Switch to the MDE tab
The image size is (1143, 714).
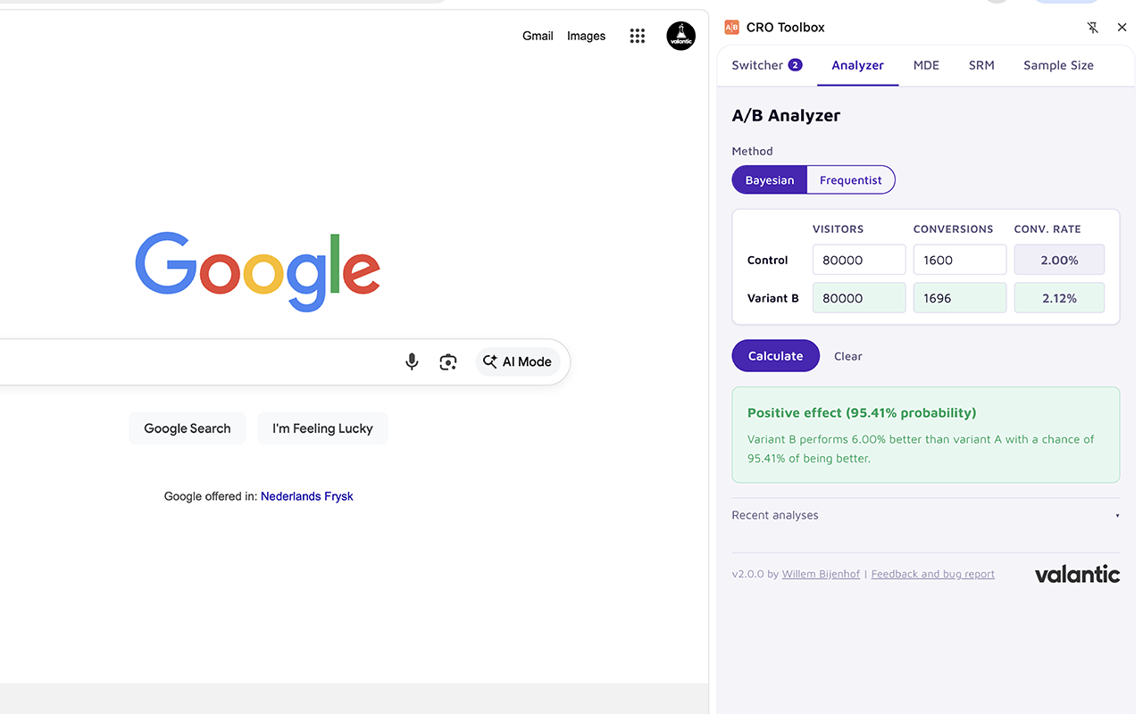[x=926, y=65]
